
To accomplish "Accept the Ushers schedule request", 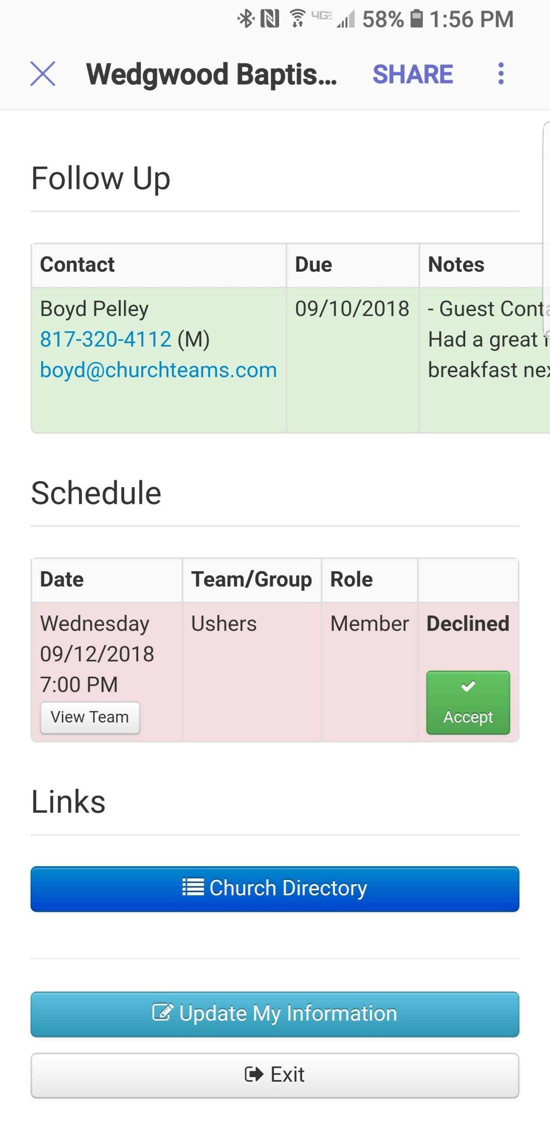I will pos(468,702).
